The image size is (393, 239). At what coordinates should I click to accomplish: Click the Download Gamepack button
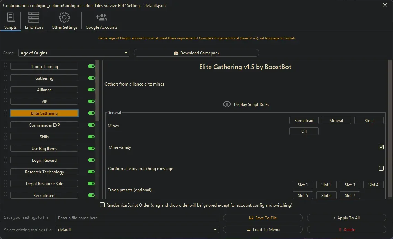[x=196, y=53]
